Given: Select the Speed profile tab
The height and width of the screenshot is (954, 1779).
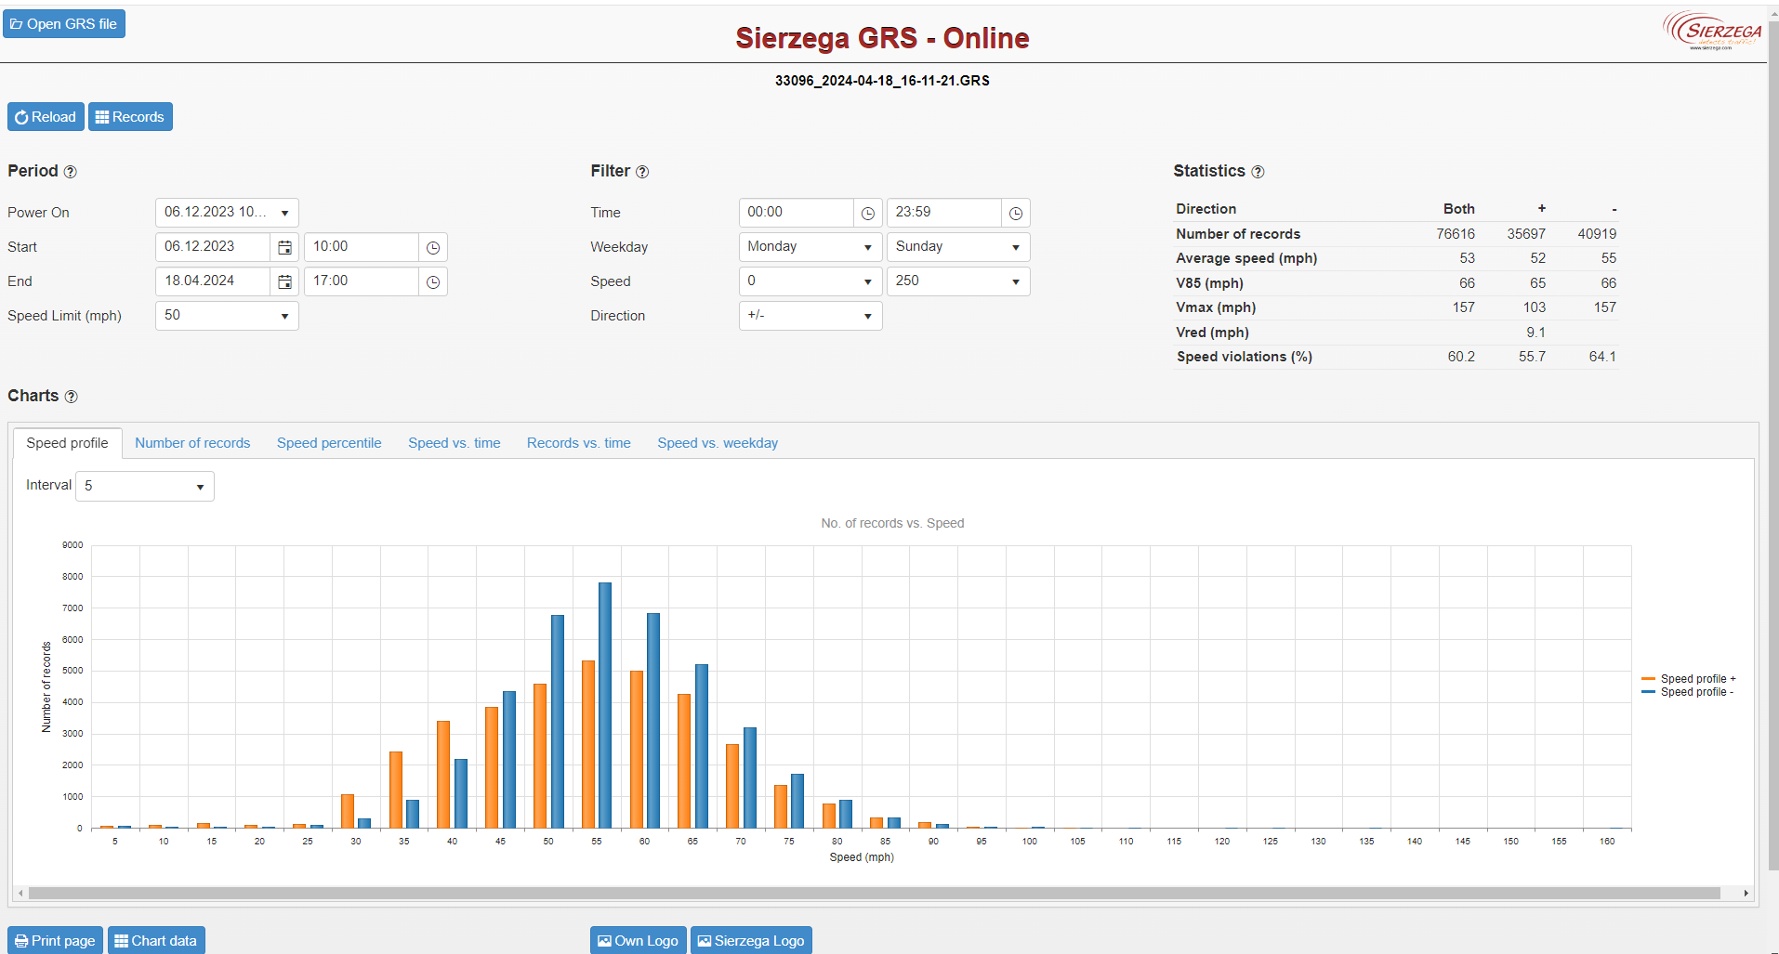Looking at the screenshot, I should point(67,443).
